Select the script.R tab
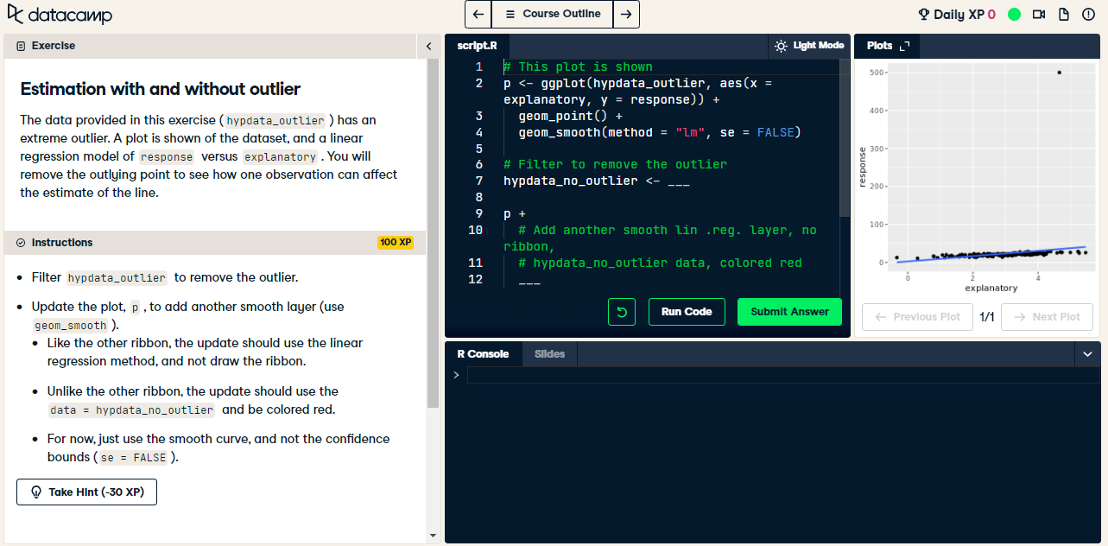1108x546 pixels. coord(475,46)
